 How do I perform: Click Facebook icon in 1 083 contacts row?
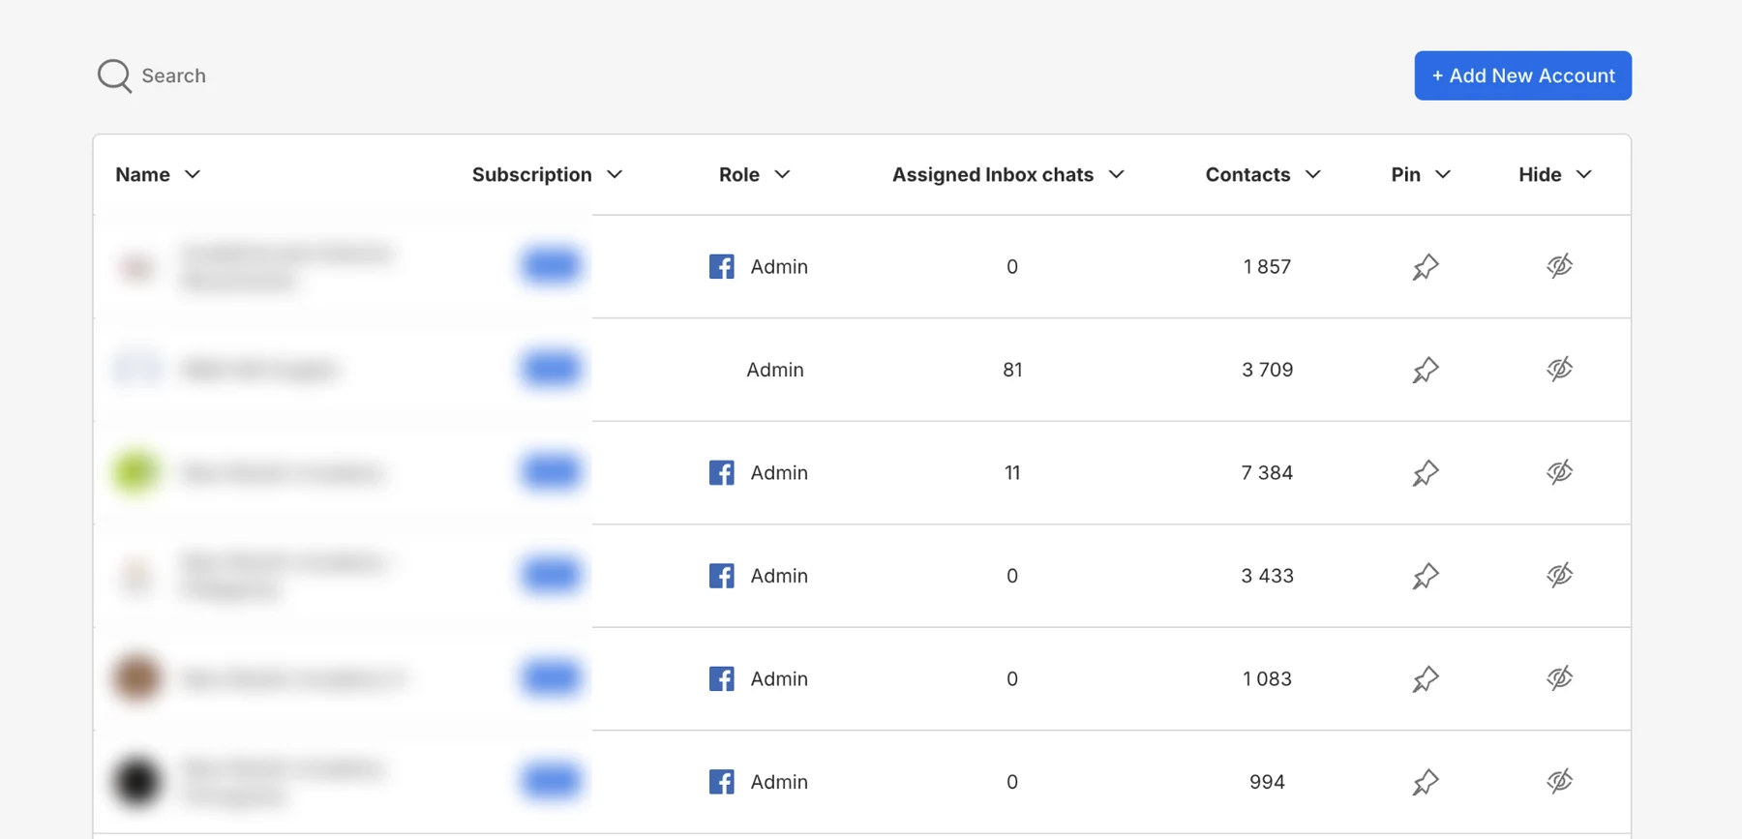point(721,678)
